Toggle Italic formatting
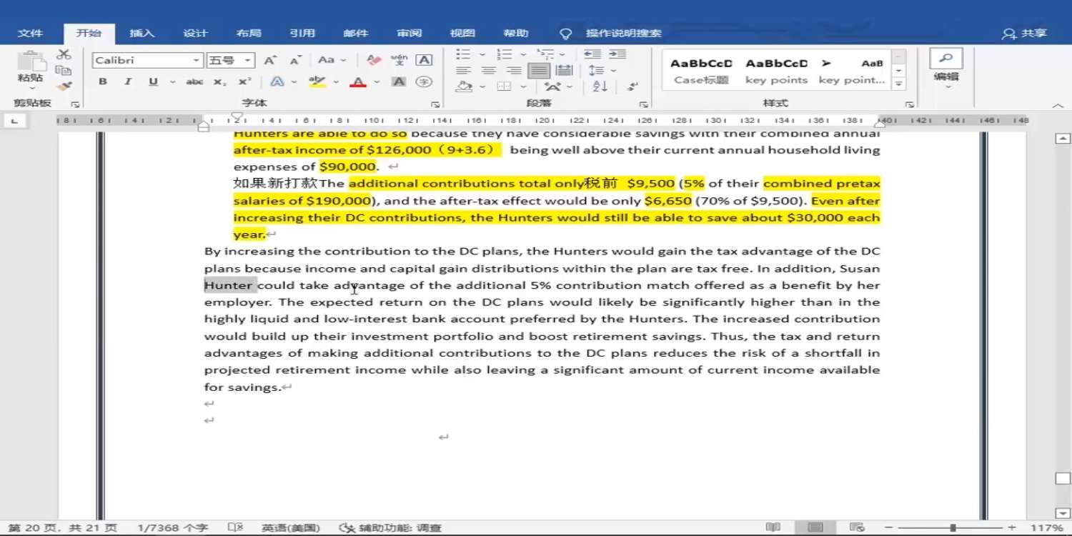 (127, 82)
